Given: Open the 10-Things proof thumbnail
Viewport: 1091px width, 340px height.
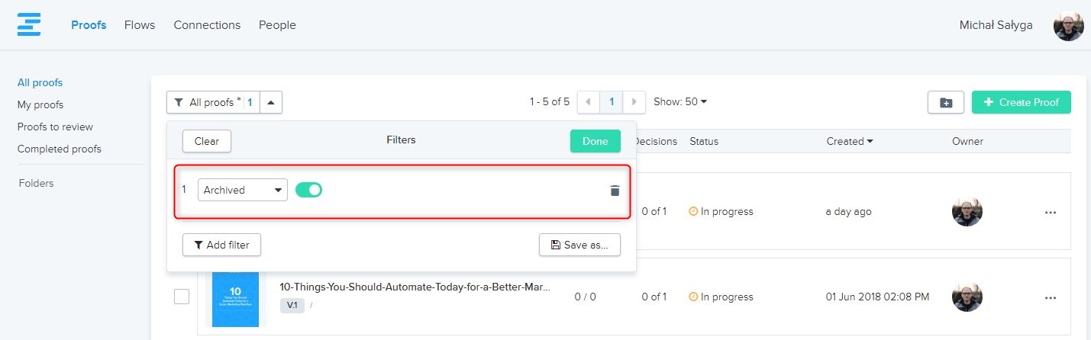Looking at the screenshot, I should point(236,299).
